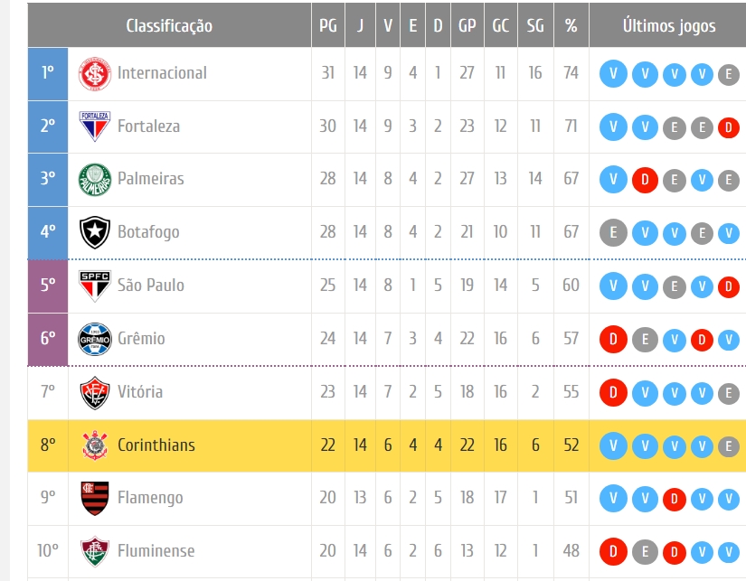The image size is (746, 581).
Task: Click the Fortaleza club crest
Action: pos(95,127)
